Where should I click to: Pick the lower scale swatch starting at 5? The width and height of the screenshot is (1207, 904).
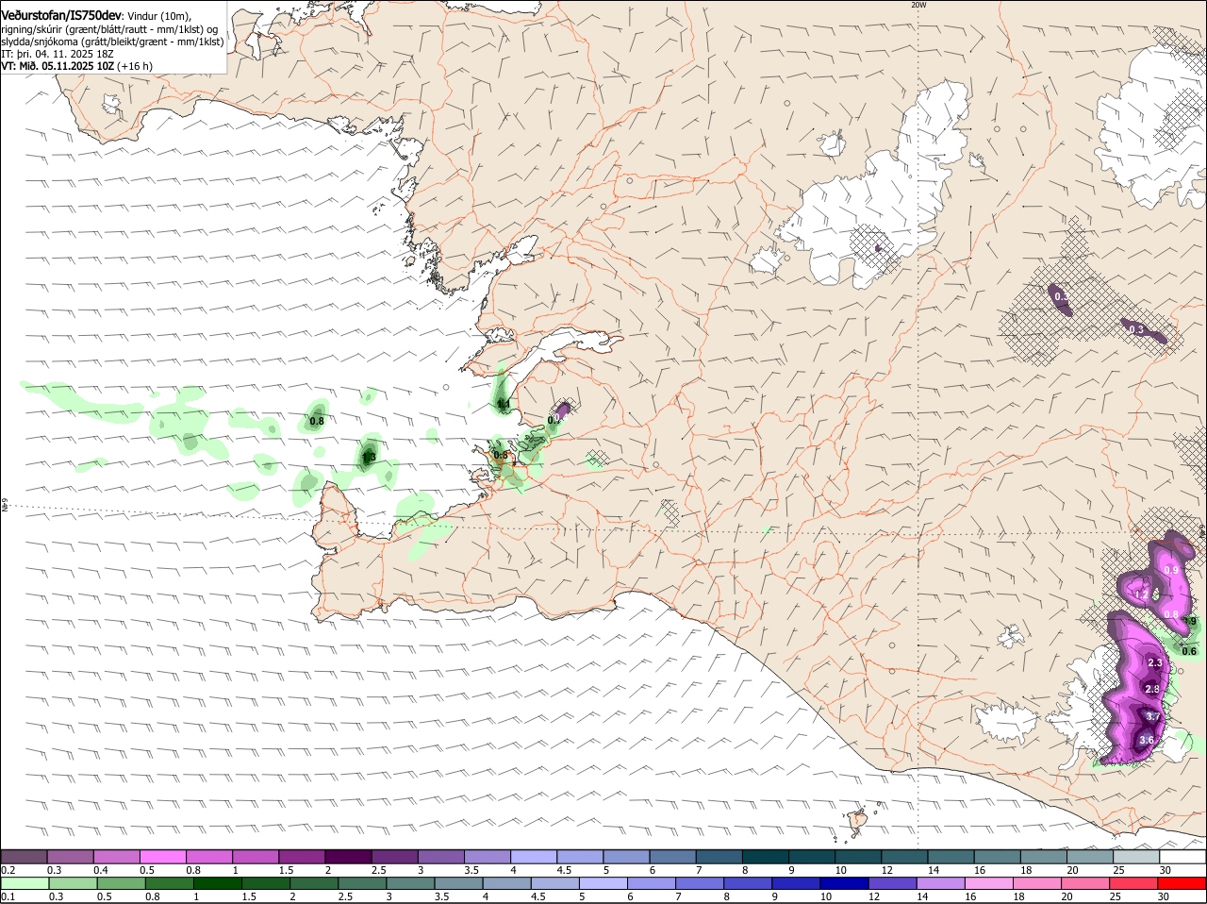tap(603, 883)
